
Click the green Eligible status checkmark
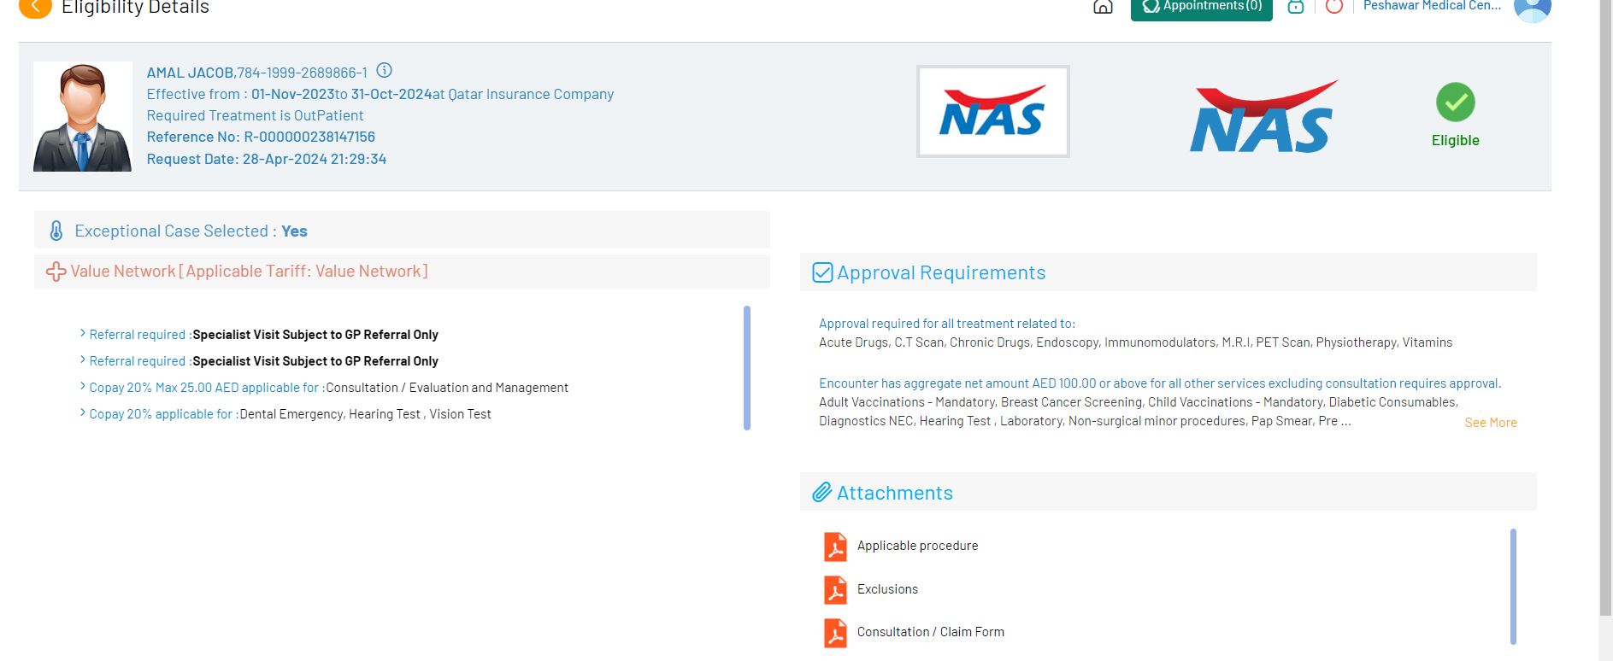click(x=1456, y=102)
